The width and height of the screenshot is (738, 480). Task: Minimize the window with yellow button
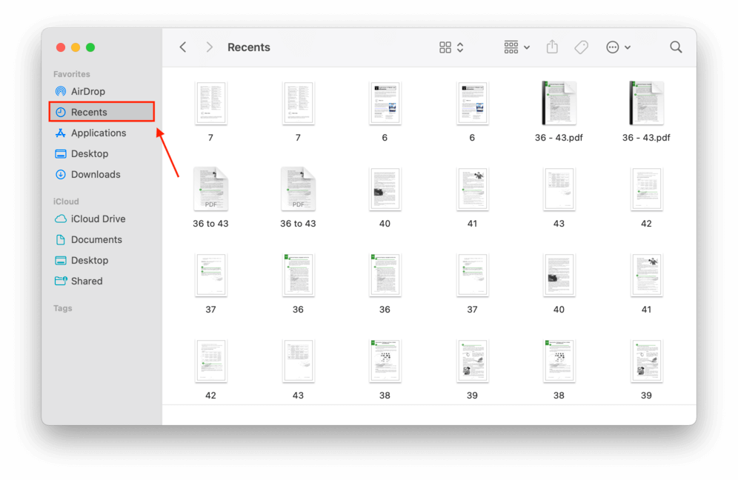[76, 47]
